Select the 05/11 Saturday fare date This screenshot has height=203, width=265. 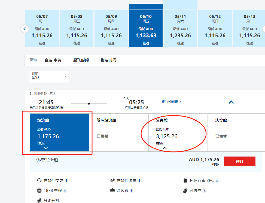coord(180,29)
